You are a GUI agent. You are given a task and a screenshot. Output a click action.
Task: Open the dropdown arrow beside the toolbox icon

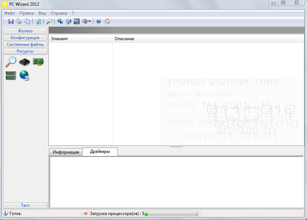[89, 21]
